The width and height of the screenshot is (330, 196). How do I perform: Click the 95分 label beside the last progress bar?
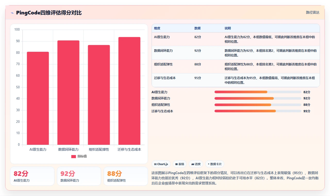pos(307,111)
